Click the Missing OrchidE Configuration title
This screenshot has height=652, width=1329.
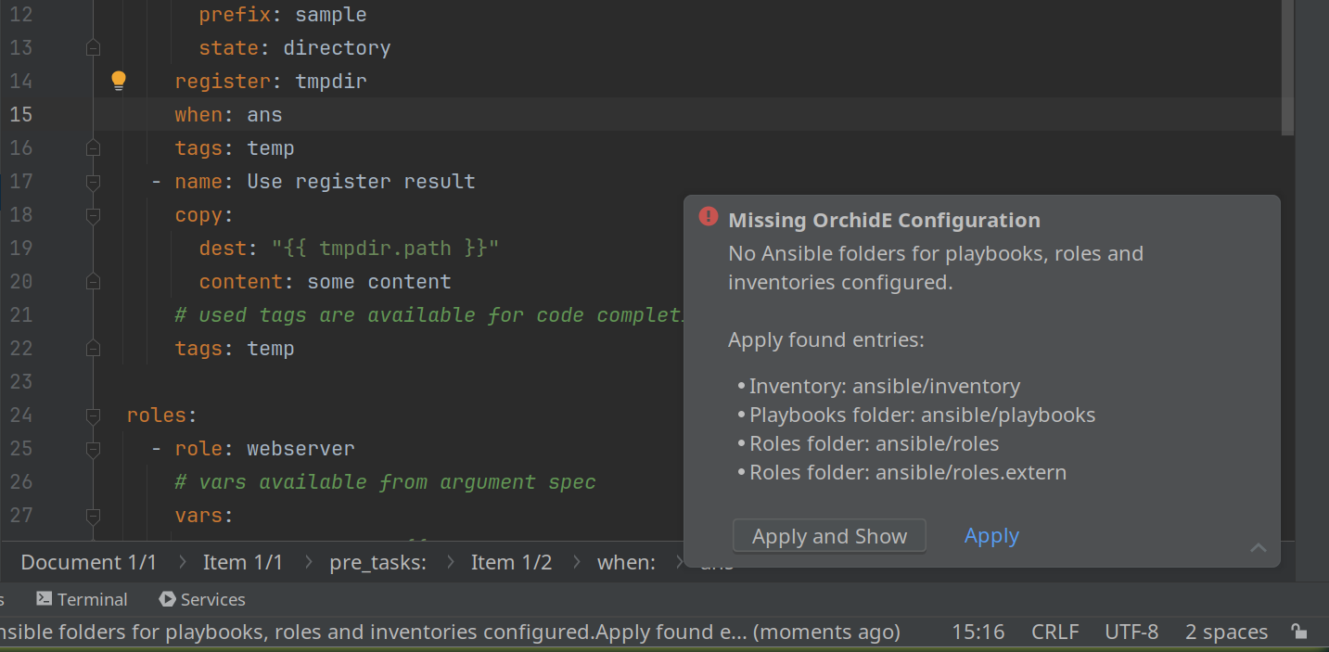click(884, 220)
